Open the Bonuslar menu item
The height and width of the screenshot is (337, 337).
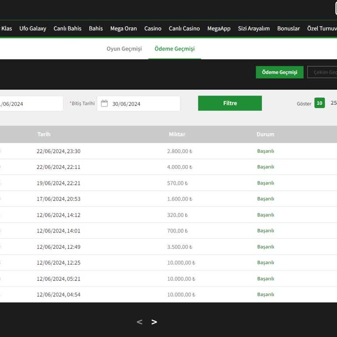[288, 29]
